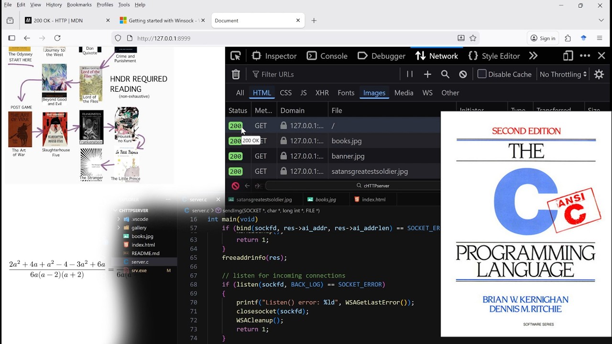Switch to Getting started with Winsock tab
Viewport: 612px width, 344px height.
[x=162, y=21]
